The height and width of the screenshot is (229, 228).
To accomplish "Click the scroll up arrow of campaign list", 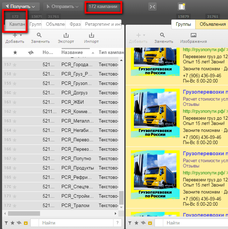I will point(121,60).
